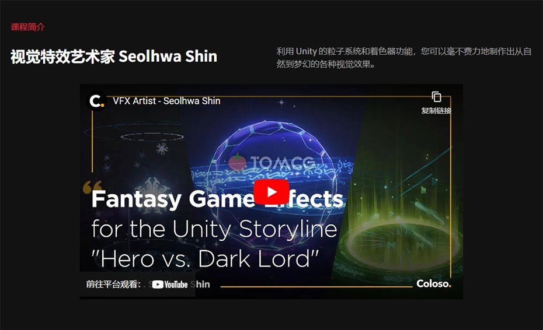
Task: Open video title VFX Artist - Seolhwa Shin
Action: click(x=166, y=101)
